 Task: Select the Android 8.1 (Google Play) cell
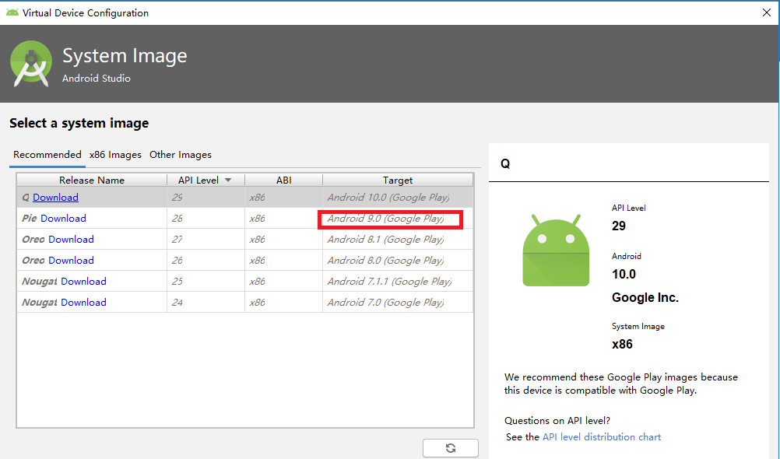coord(398,239)
